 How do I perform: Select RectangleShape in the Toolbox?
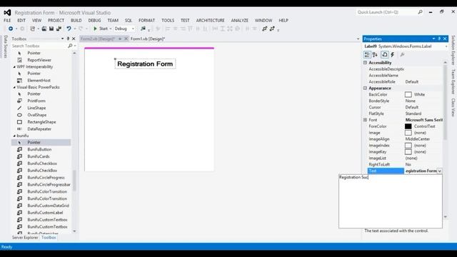(41, 122)
